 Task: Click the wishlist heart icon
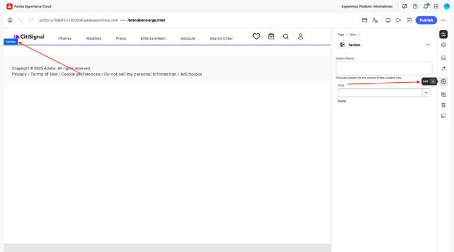[x=256, y=36]
